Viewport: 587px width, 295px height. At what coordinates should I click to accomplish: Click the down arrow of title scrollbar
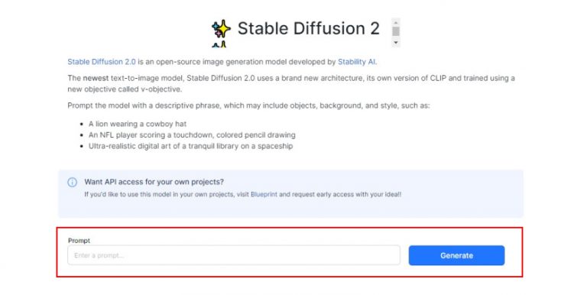396,43
